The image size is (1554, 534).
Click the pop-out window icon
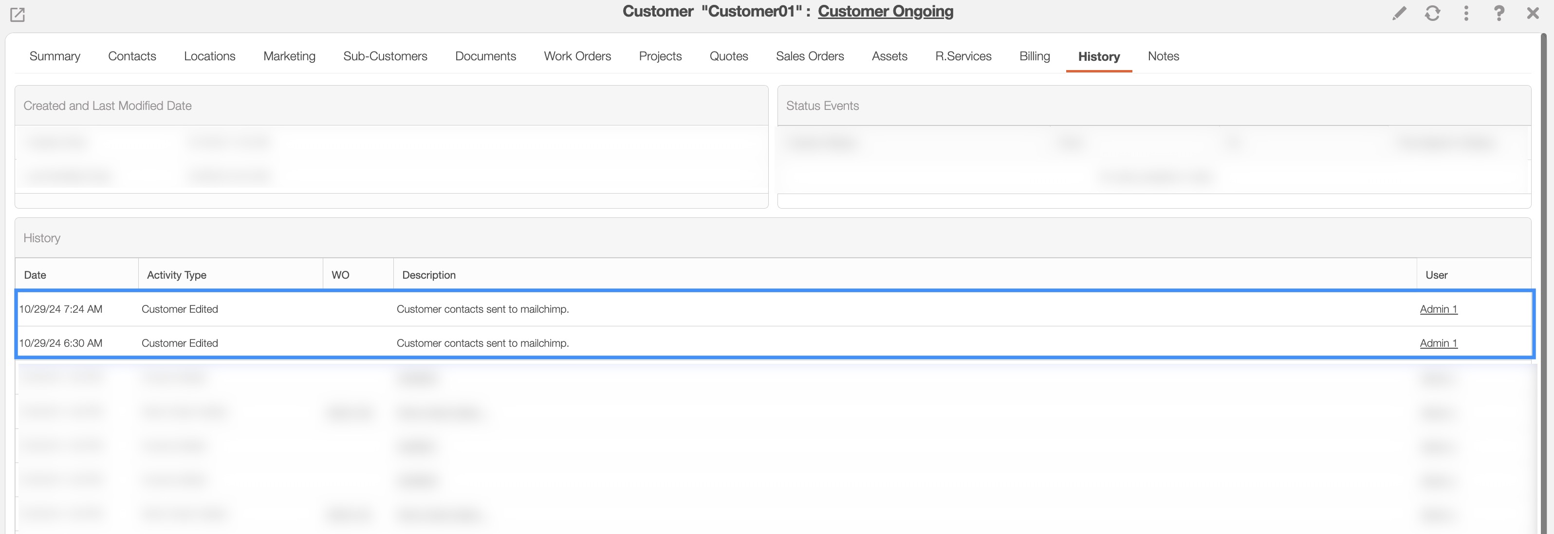click(18, 15)
